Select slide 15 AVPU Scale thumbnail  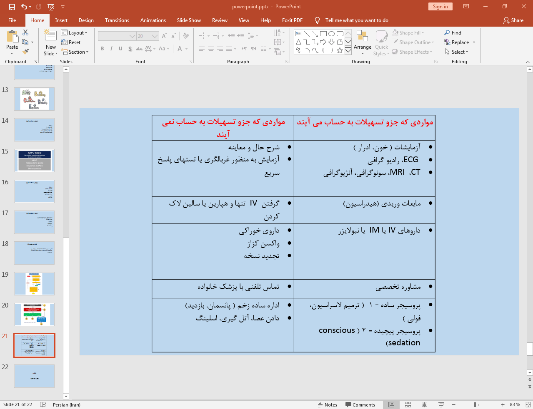click(x=35, y=161)
